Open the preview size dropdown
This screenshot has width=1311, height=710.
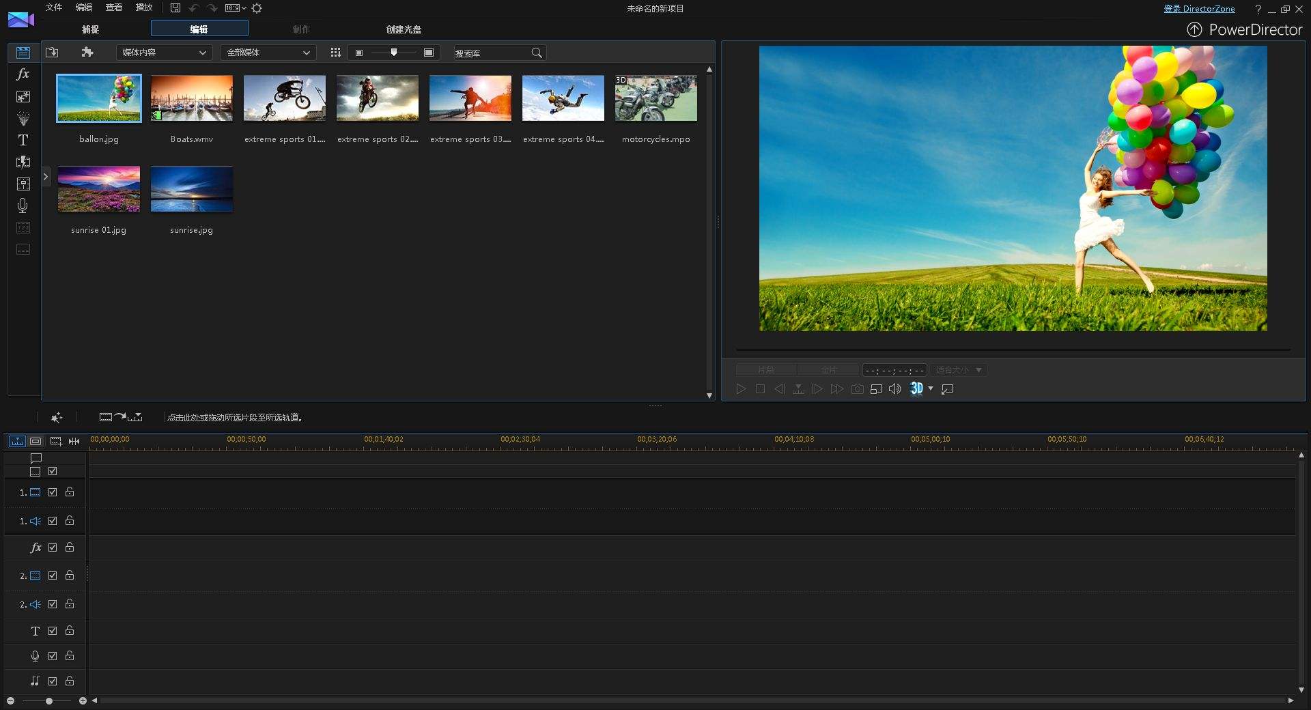coord(959,370)
